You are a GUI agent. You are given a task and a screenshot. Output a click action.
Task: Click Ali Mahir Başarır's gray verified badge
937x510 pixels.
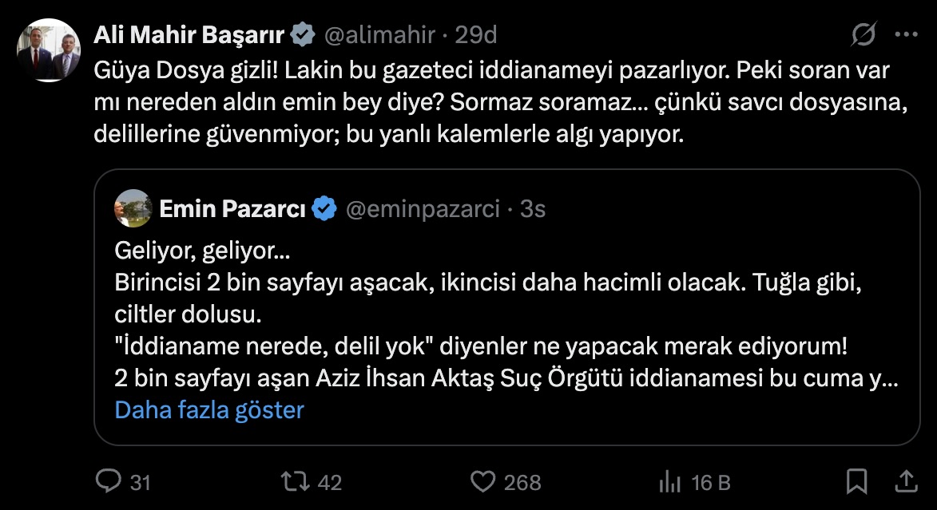[302, 35]
